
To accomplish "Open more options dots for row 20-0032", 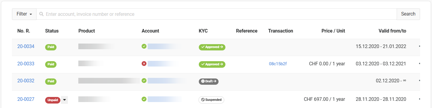I will pyautogui.click(x=419, y=81).
